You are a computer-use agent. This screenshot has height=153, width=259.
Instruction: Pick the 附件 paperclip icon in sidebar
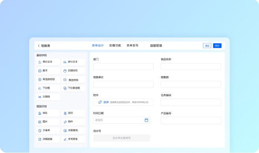[x=65, y=122]
